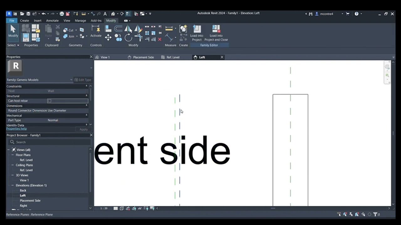The width and height of the screenshot is (401, 225).
Task: Collapse the Floor Plans tree node
Action: coord(13,155)
